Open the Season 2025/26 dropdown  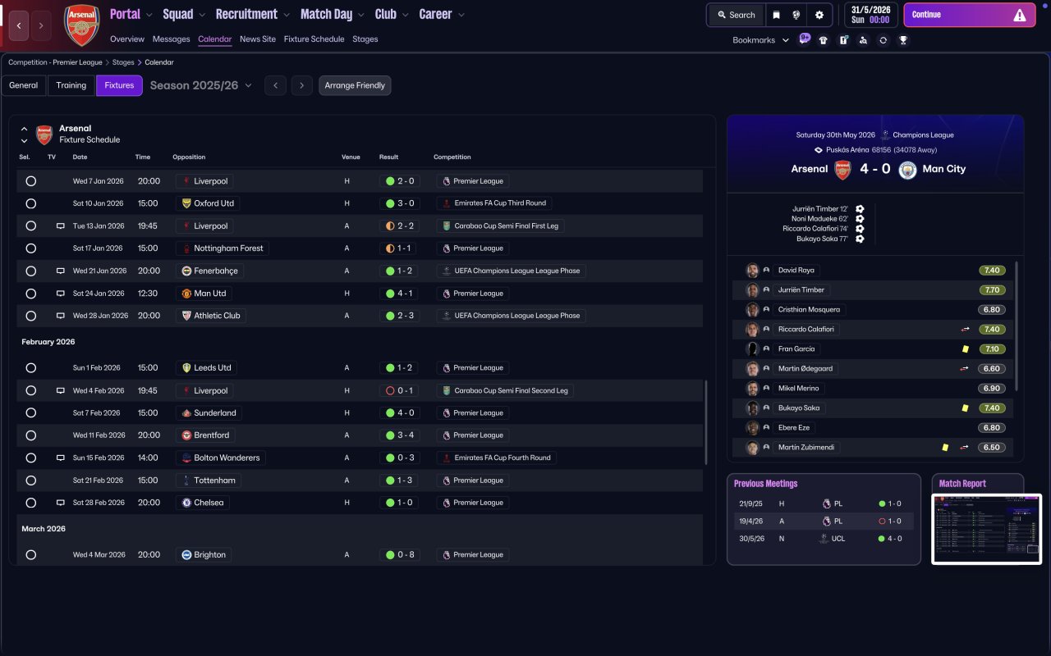pos(201,85)
